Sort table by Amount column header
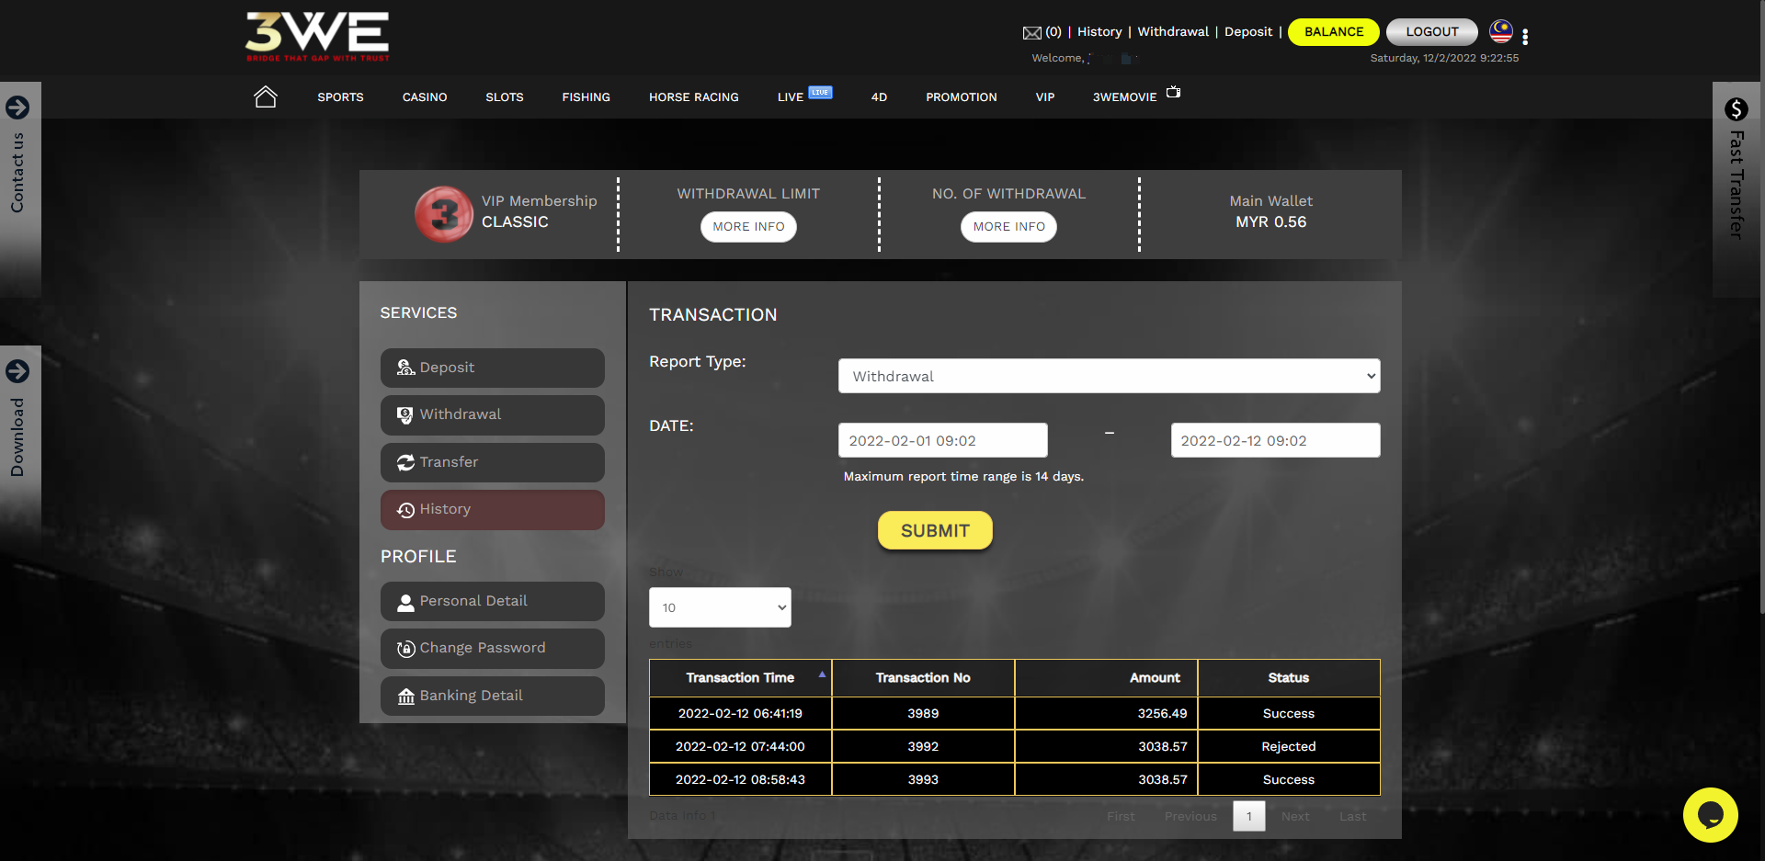Viewport: 1765px width, 861px height. 1154,678
